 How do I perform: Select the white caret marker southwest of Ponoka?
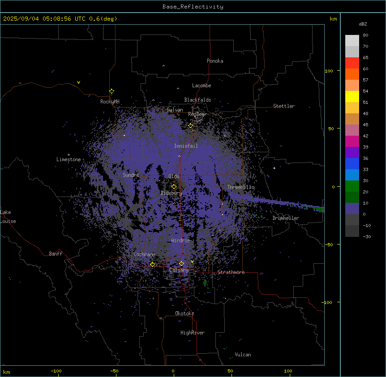point(164,66)
